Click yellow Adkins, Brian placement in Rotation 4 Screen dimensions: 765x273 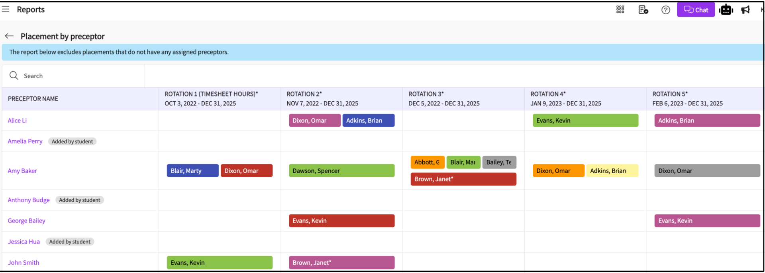click(x=612, y=171)
